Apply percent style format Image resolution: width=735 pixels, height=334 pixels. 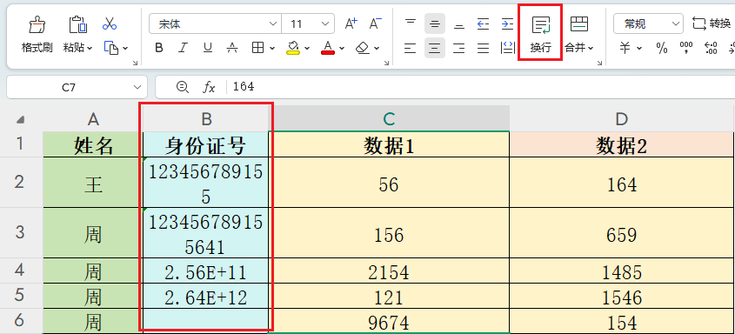pos(662,47)
